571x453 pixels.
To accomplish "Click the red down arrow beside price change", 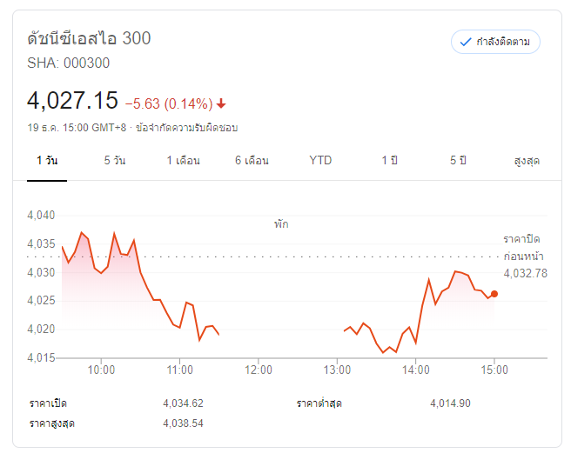I will tap(221, 103).
